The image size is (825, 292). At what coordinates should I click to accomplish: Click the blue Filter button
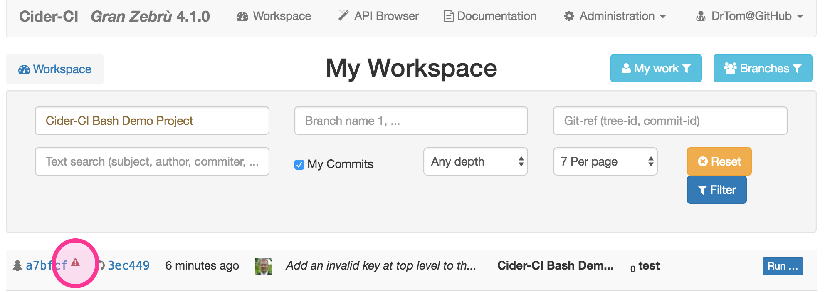(716, 190)
